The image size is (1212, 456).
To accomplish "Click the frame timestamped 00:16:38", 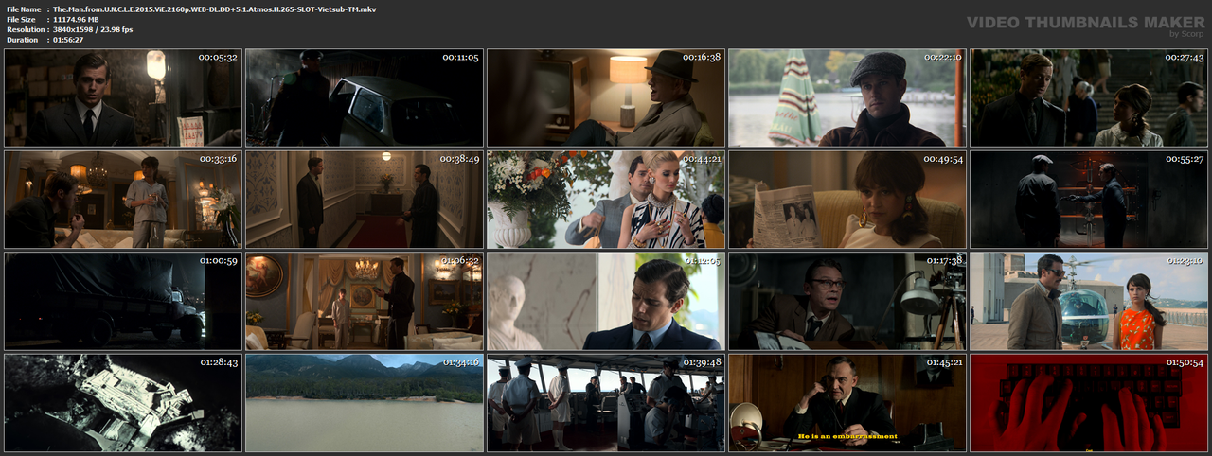I will (606, 98).
